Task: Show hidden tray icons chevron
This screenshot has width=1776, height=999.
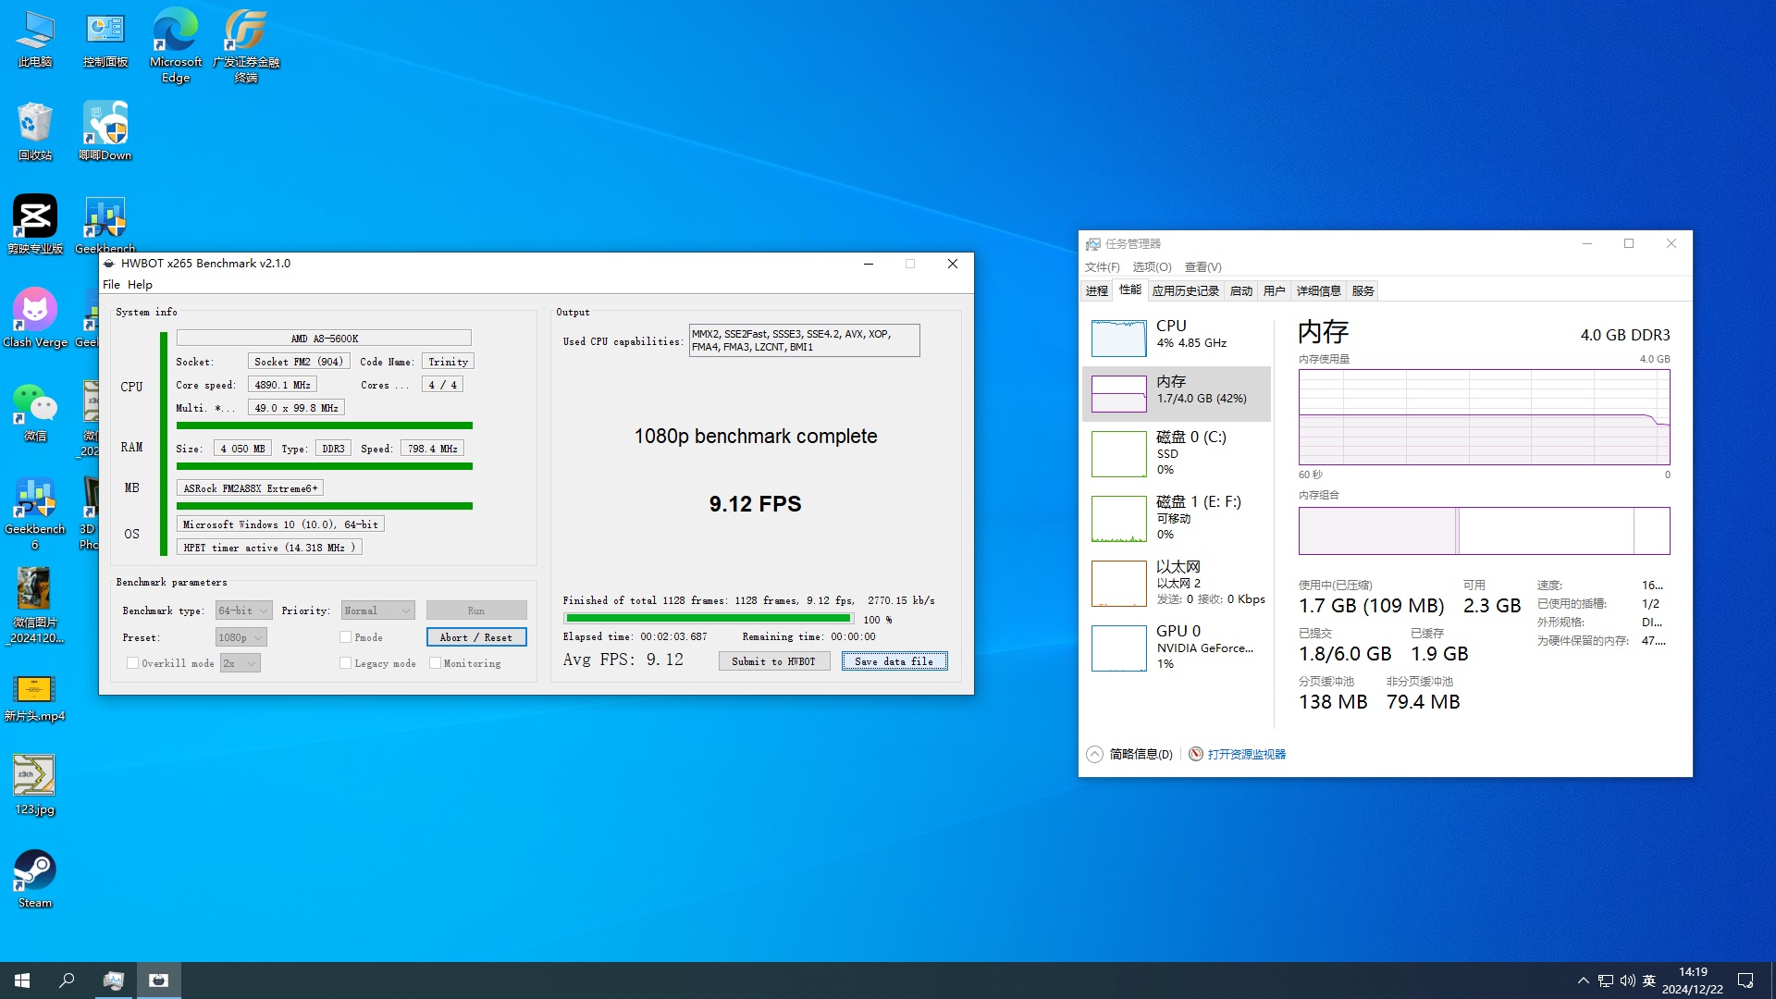Action: 1584,980
